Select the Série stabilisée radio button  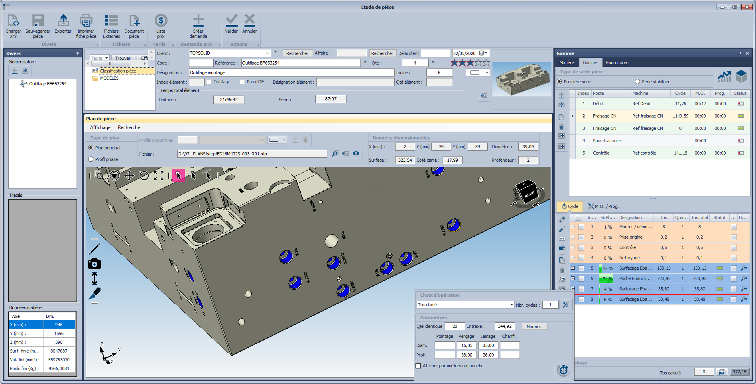point(637,82)
